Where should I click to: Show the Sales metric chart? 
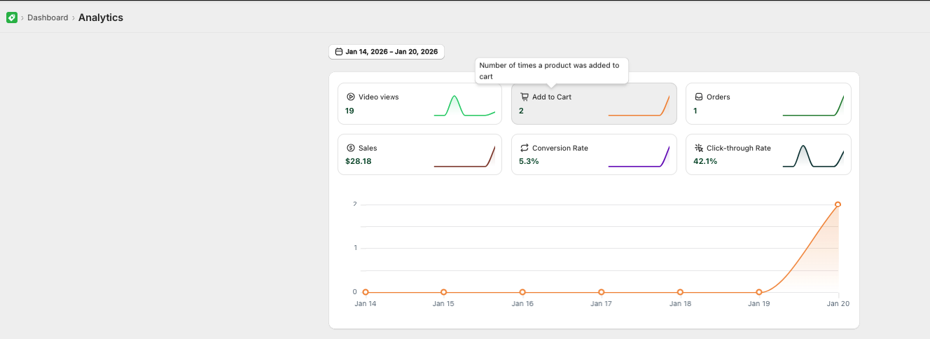click(419, 154)
